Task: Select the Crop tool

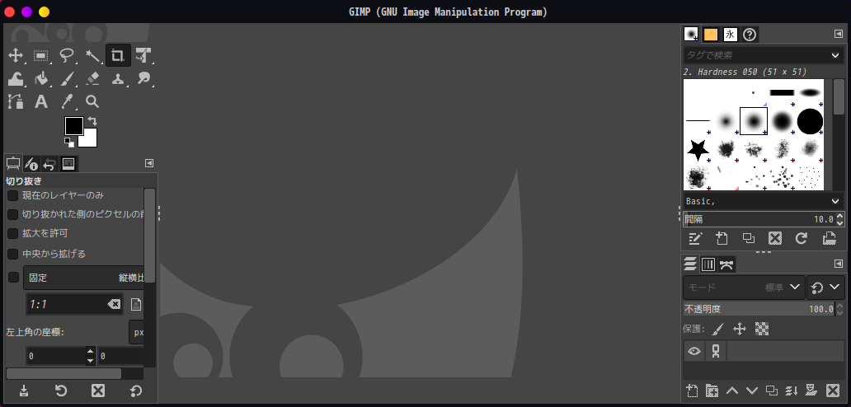Action: click(x=118, y=55)
